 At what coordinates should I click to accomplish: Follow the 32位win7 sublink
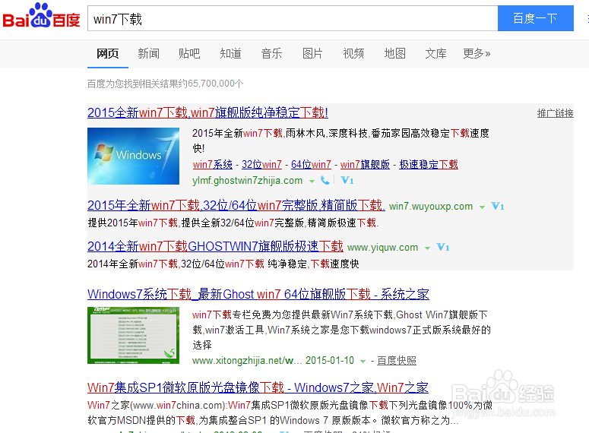(261, 165)
